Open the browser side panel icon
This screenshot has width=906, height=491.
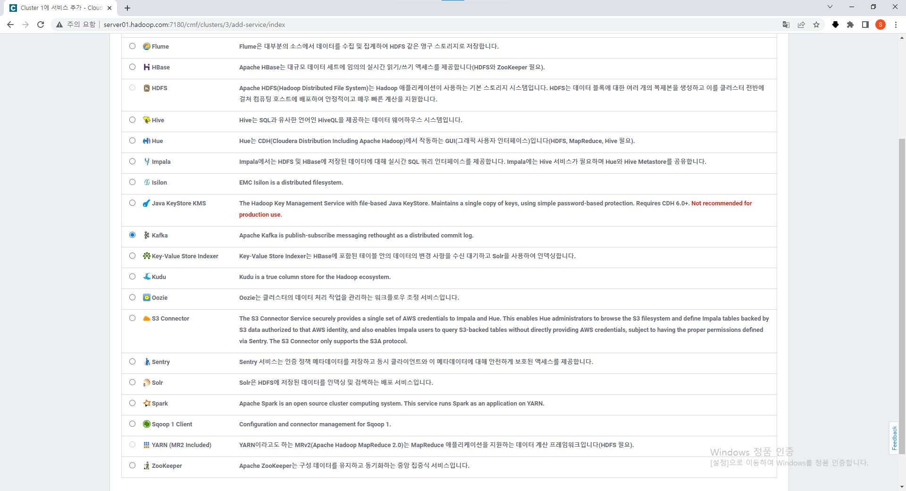coord(865,25)
